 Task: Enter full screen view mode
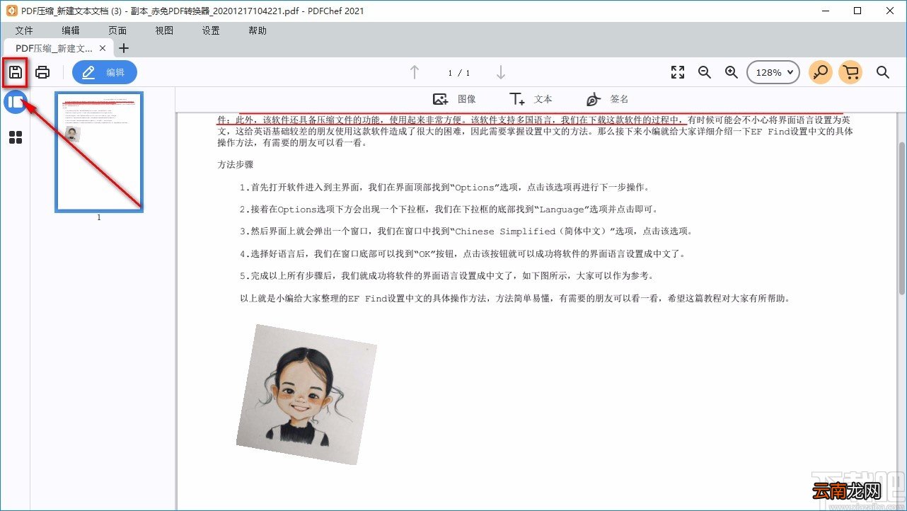pos(678,72)
